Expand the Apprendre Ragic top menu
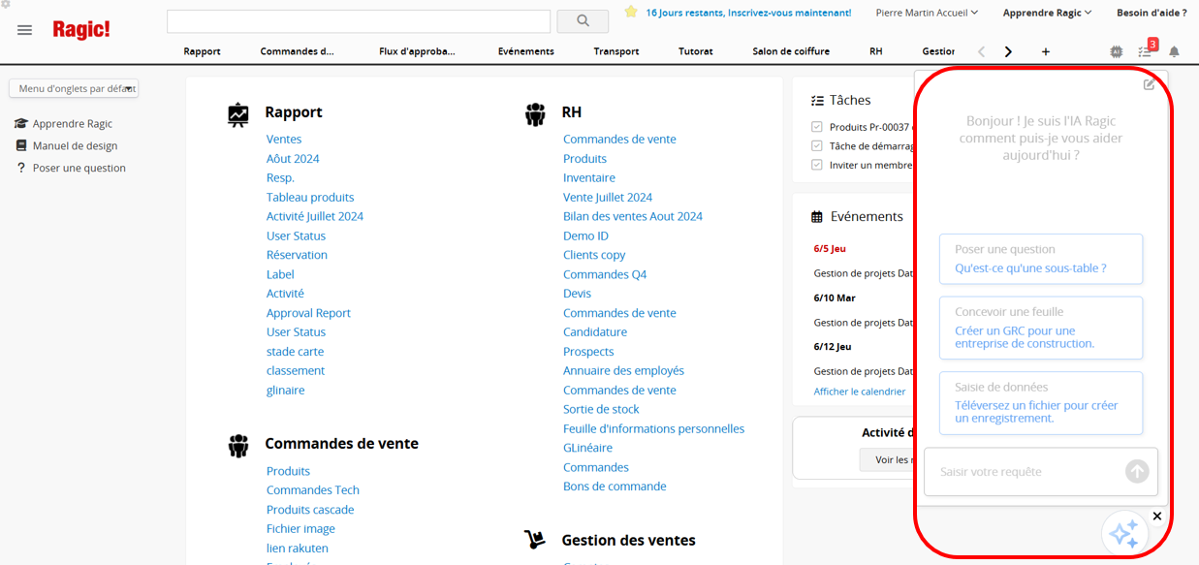1199x565 pixels. [x=1047, y=13]
